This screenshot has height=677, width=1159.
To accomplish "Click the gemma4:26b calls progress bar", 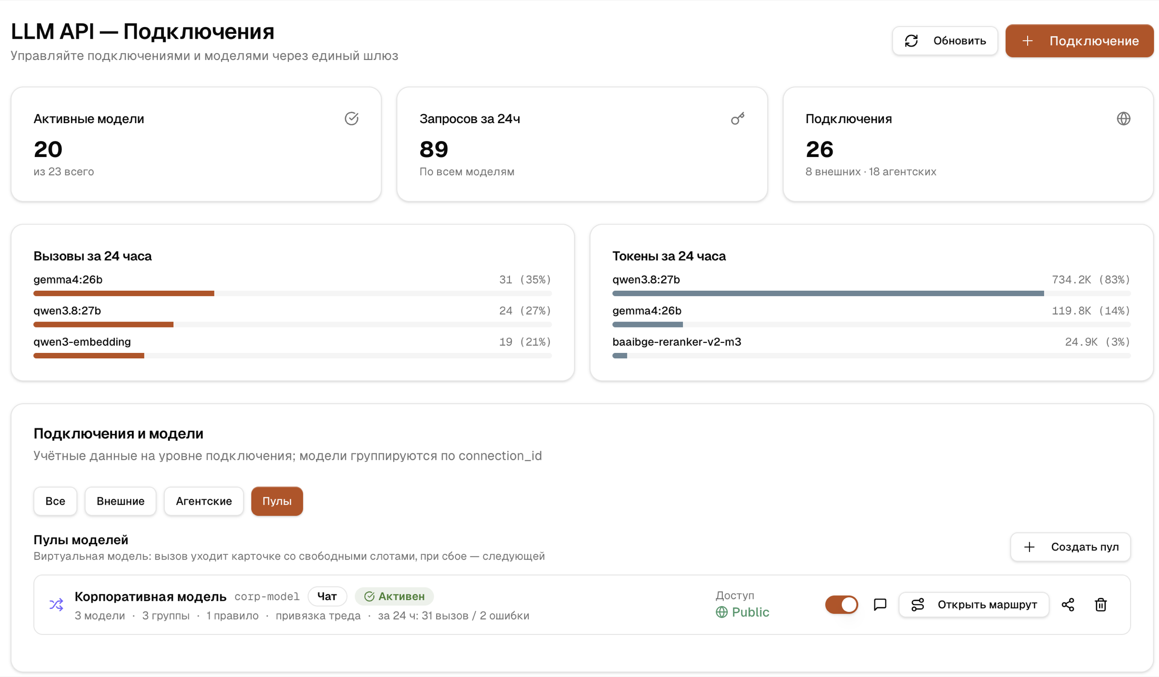I will (292, 293).
